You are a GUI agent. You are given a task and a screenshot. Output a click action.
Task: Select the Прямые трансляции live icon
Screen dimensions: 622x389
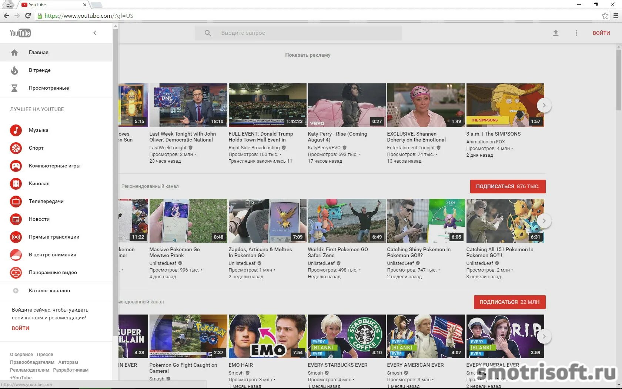pyautogui.click(x=16, y=237)
